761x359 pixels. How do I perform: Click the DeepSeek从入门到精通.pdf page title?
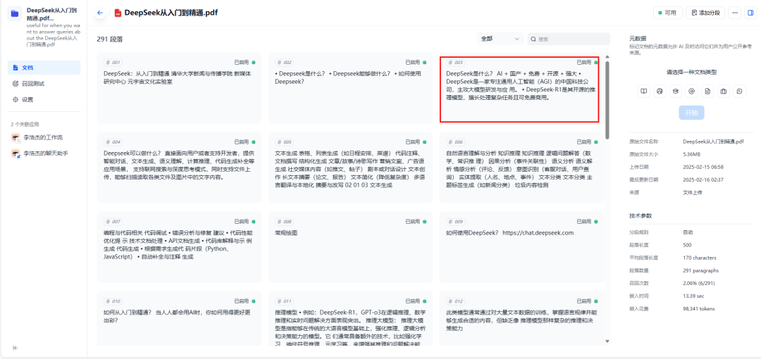(x=171, y=13)
